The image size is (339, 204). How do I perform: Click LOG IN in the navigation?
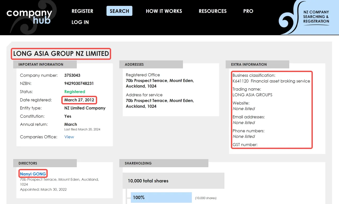click(x=80, y=22)
